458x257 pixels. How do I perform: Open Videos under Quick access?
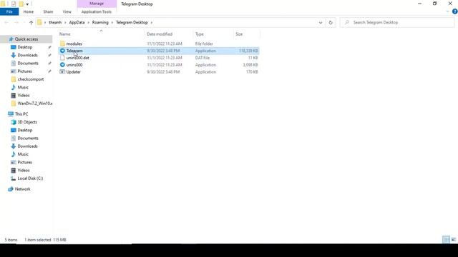coord(24,95)
